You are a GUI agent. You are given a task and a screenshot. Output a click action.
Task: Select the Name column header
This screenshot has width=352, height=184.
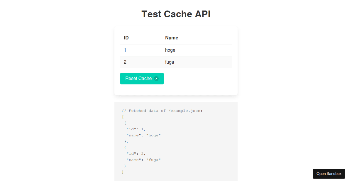coord(172,38)
